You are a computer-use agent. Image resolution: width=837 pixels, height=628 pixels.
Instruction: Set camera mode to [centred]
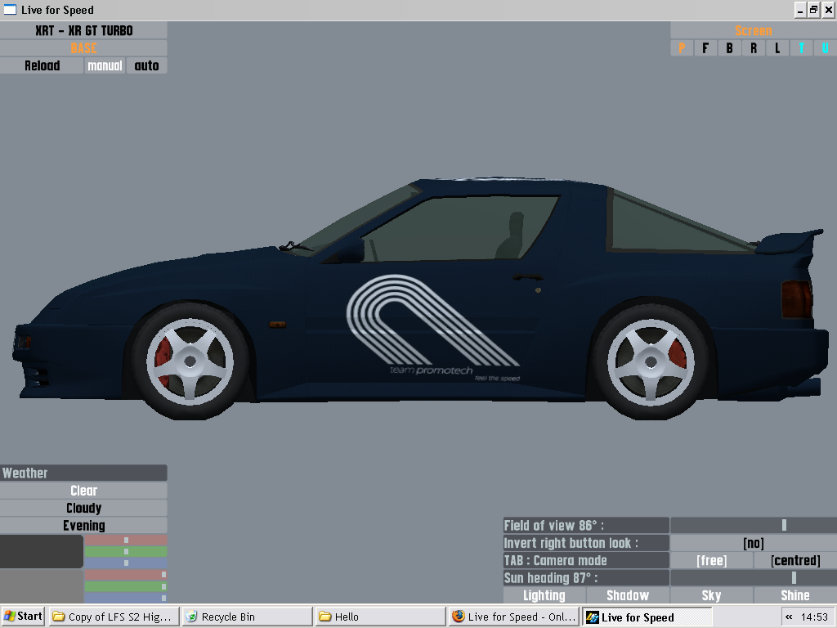coord(795,560)
